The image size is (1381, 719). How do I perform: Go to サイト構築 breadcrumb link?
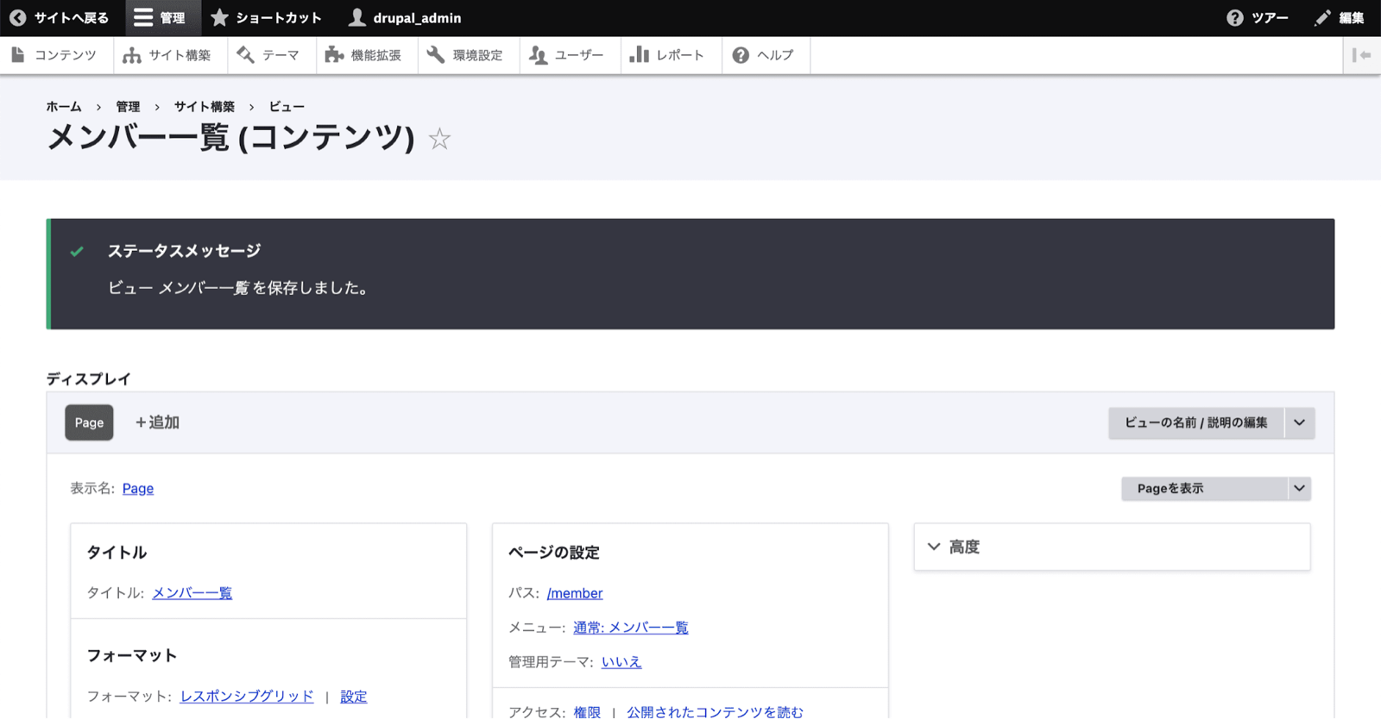pyautogui.click(x=205, y=107)
